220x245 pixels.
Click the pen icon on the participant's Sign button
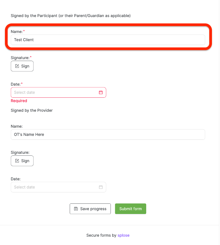[x=17, y=66]
